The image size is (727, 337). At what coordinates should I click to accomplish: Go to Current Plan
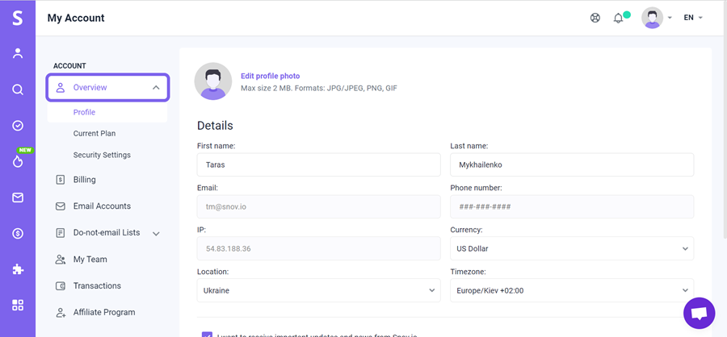click(95, 133)
